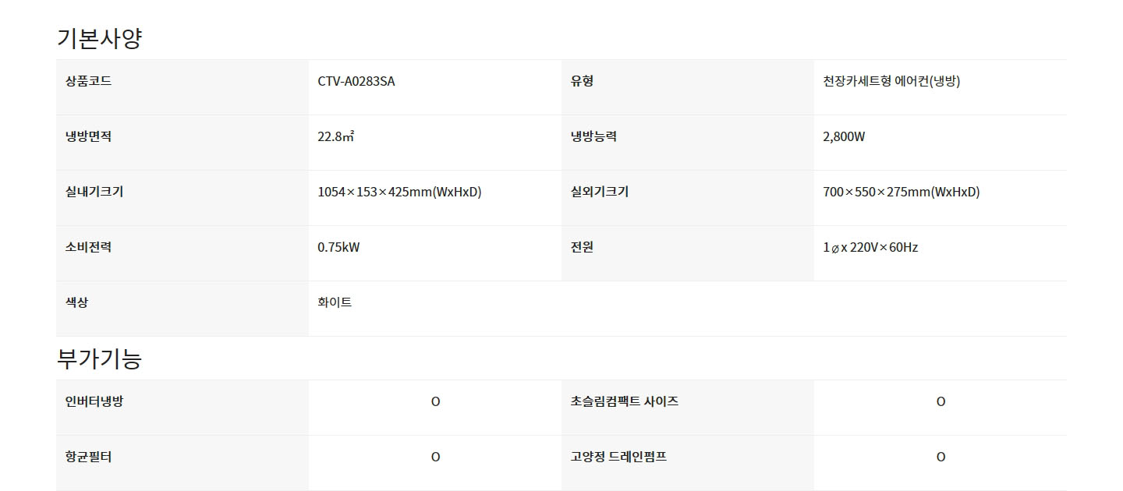
Task: Click the 기본사양 section heading
Action: [x=99, y=38]
